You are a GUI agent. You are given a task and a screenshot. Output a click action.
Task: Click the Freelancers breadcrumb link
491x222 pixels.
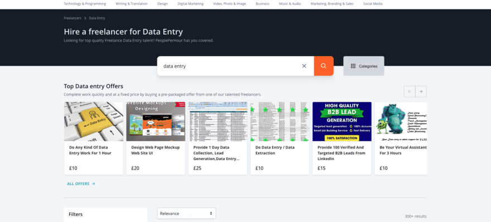point(73,18)
